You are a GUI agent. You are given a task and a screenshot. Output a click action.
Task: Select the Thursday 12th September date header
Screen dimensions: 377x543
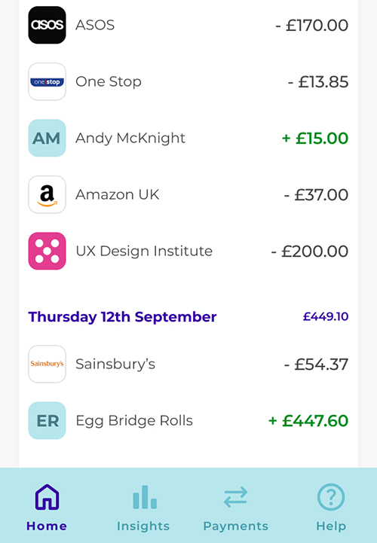point(122,317)
